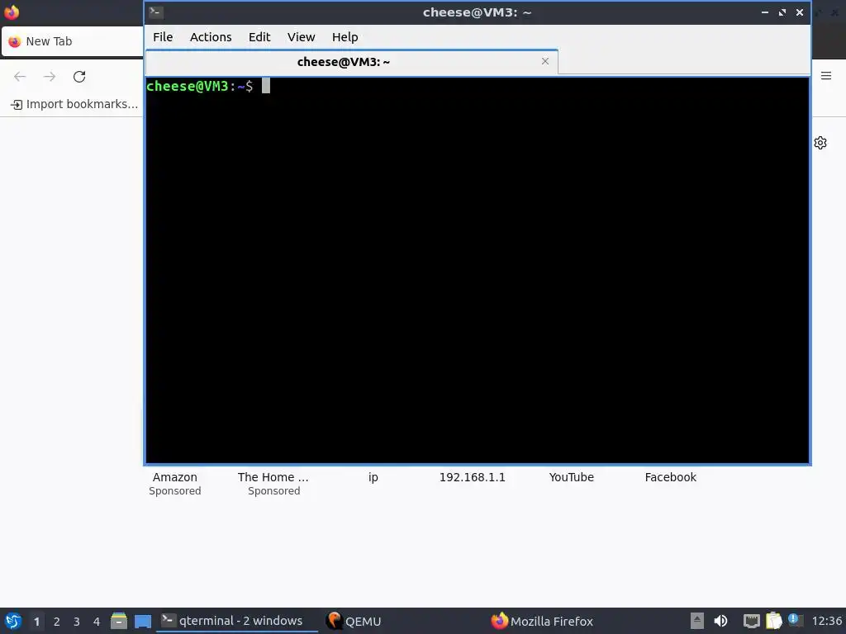Click the Firefox forward arrow
The height and width of the screenshot is (634, 846).
pyautogui.click(x=50, y=77)
